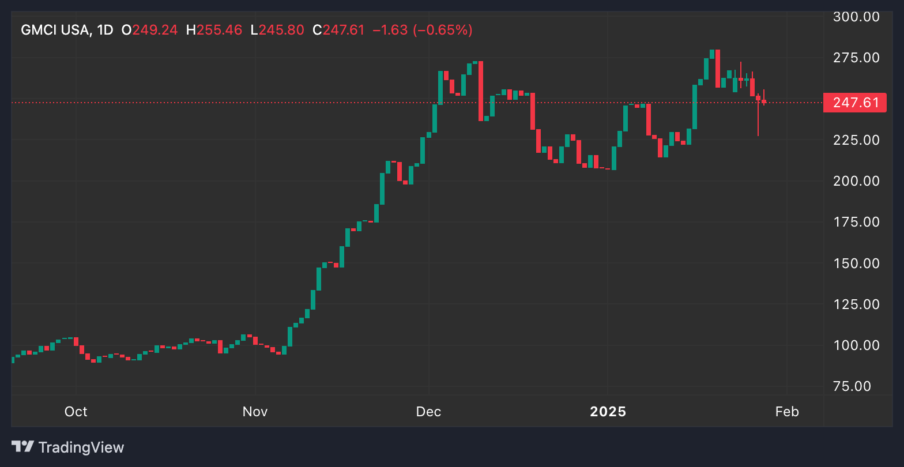Click the Dec label on time axis
Screen dimensions: 904x467
[x=428, y=412]
